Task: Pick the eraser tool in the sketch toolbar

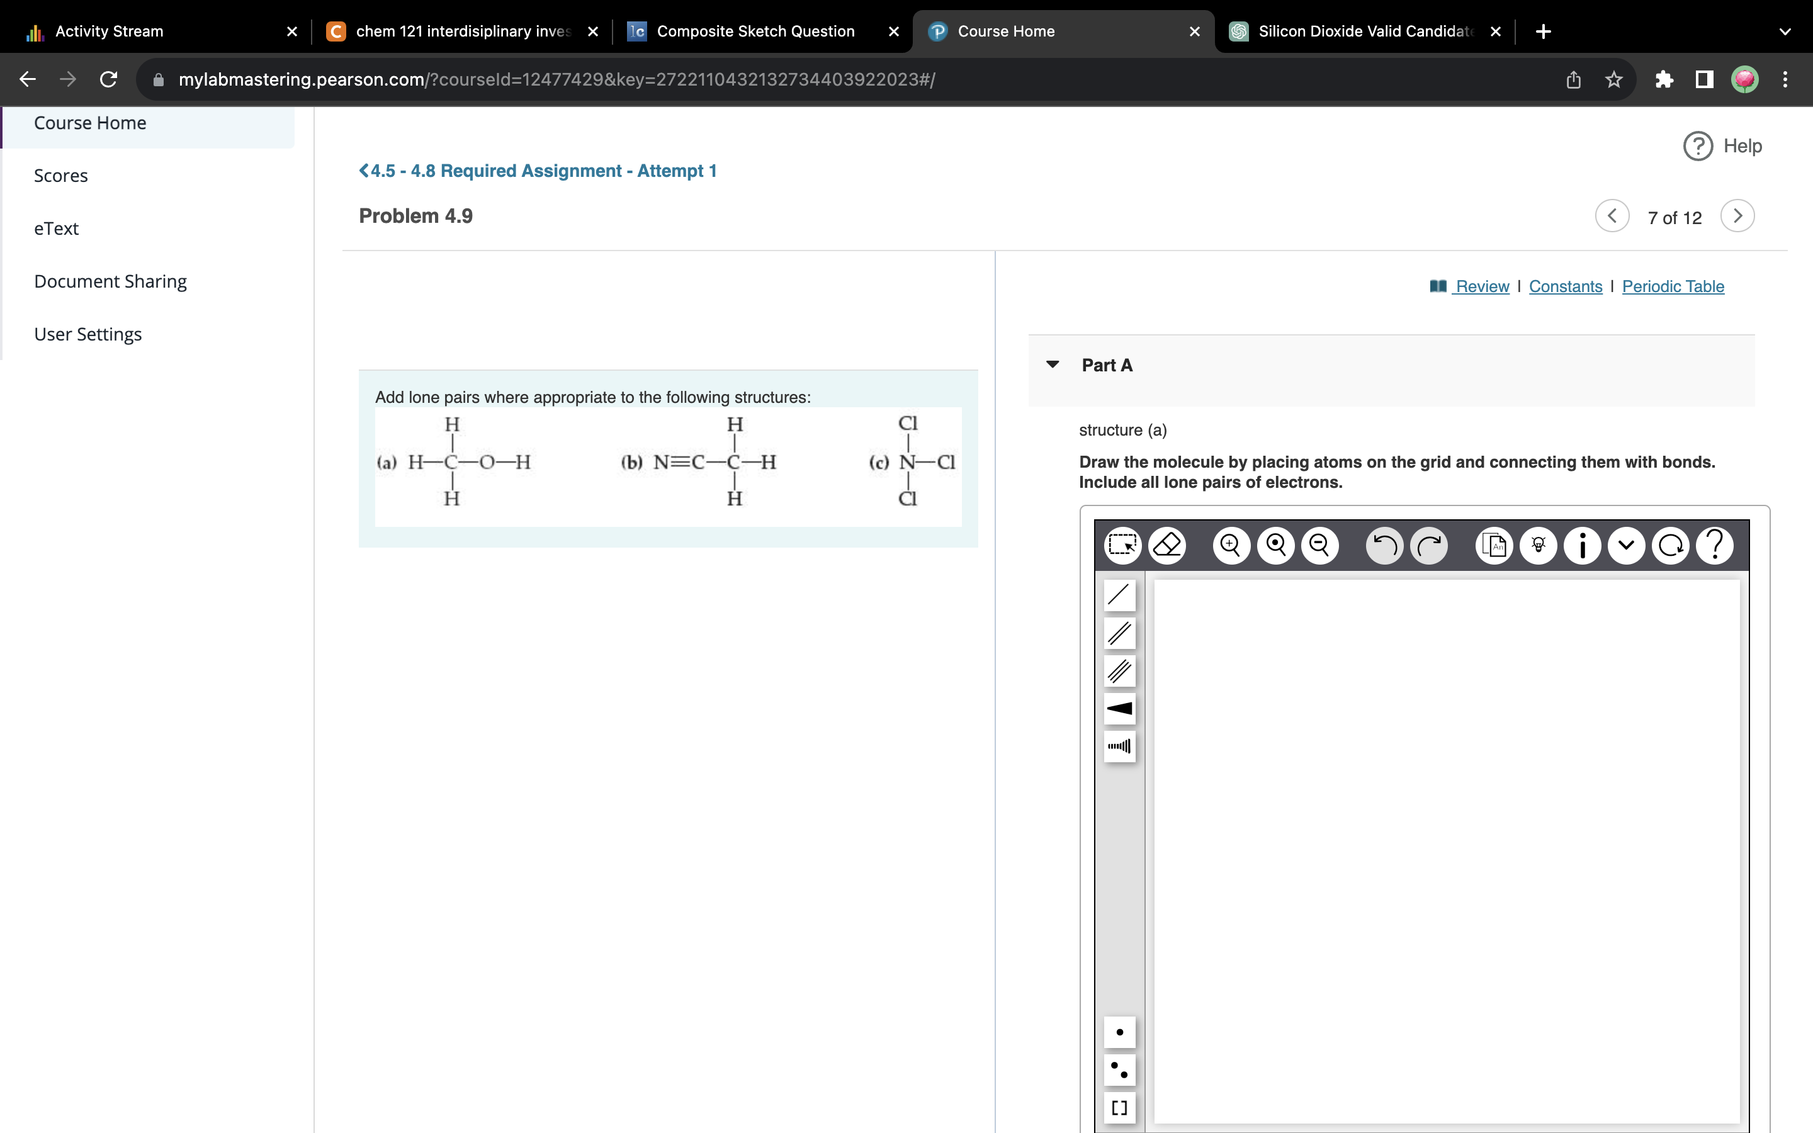Action: pos(1167,544)
